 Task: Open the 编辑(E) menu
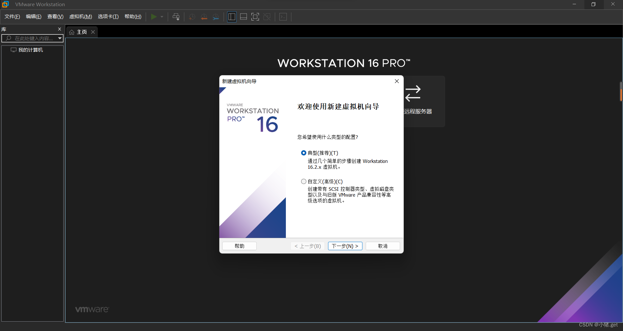[x=34, y=17]
